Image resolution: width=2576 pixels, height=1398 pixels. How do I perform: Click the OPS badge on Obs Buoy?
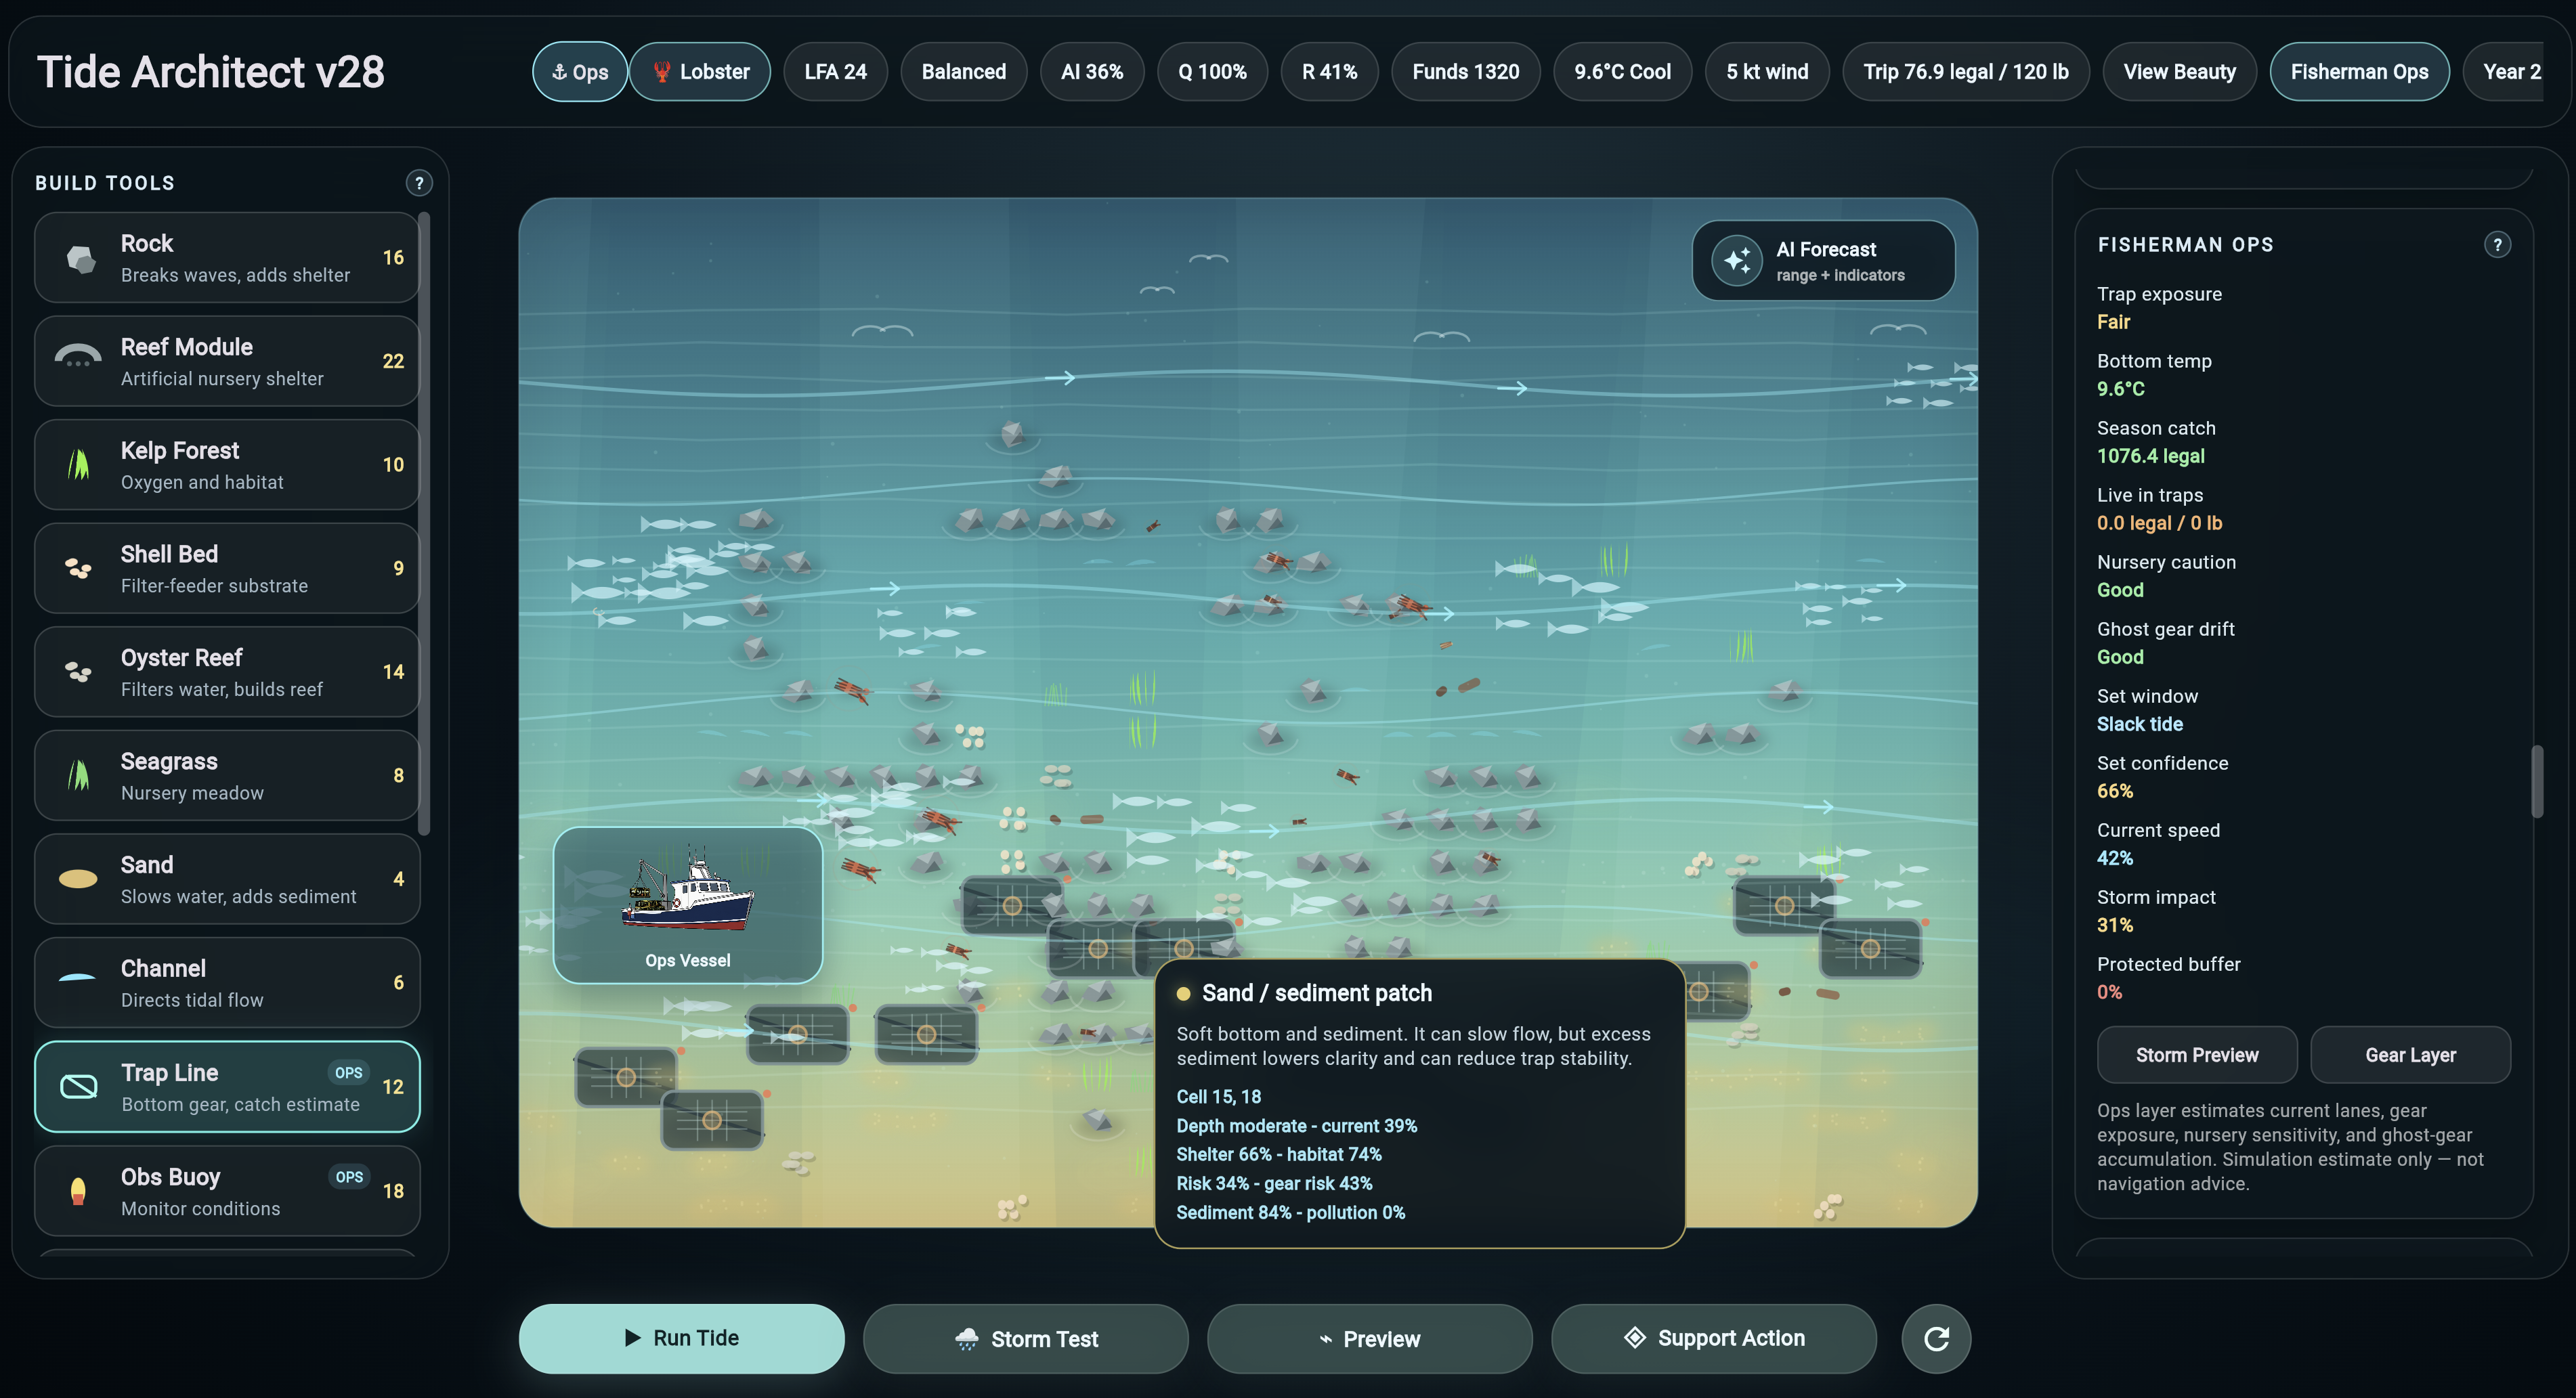pyautogui.click(x=348, y=1177)
